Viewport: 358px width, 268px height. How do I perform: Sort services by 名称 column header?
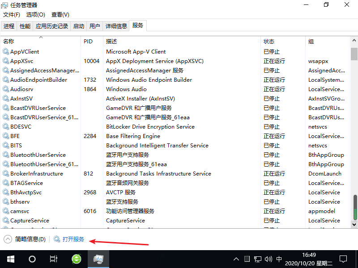[9, 42]
